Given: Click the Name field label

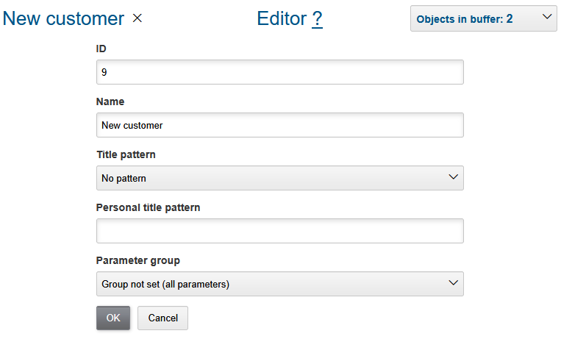Looking at the screenshot, I should click(x=110, y=101).
